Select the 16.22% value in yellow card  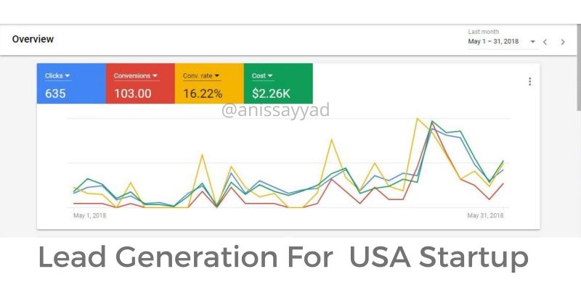(203, 93)
